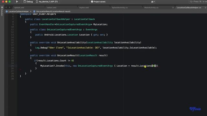Open the warnings indicator showing 2
This screenshot has width=207, height=116.
(153, 2)
